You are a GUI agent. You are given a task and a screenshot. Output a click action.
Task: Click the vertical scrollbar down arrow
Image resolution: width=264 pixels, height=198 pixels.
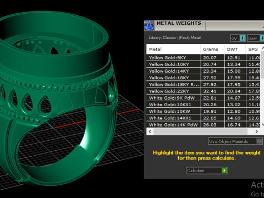tap(262, 125)
